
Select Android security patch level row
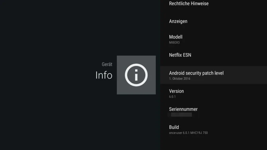click(214, 75)
